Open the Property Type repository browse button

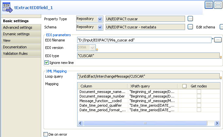click(x=190, y=19)
